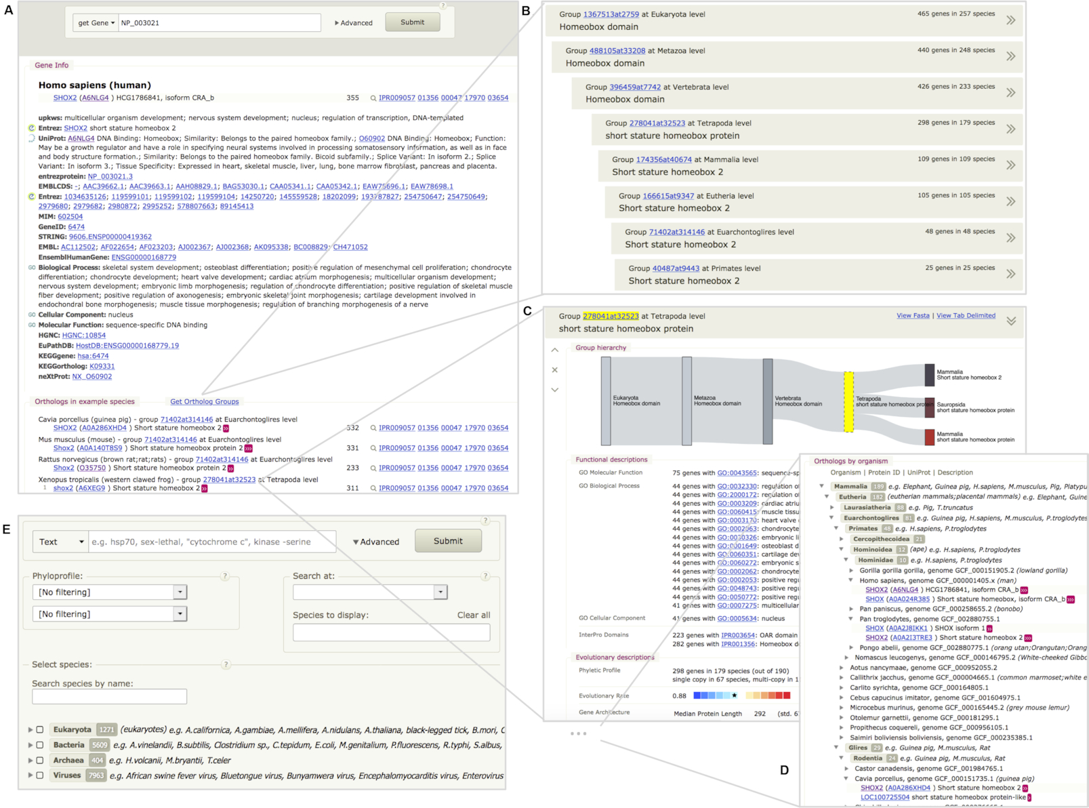
Task: Click the View Tab Delimited link
Action: click(966, 316)
